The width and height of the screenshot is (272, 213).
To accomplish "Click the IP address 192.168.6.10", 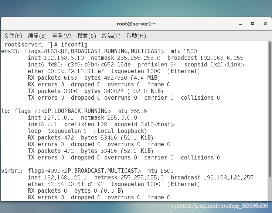I will pos(64,58).
